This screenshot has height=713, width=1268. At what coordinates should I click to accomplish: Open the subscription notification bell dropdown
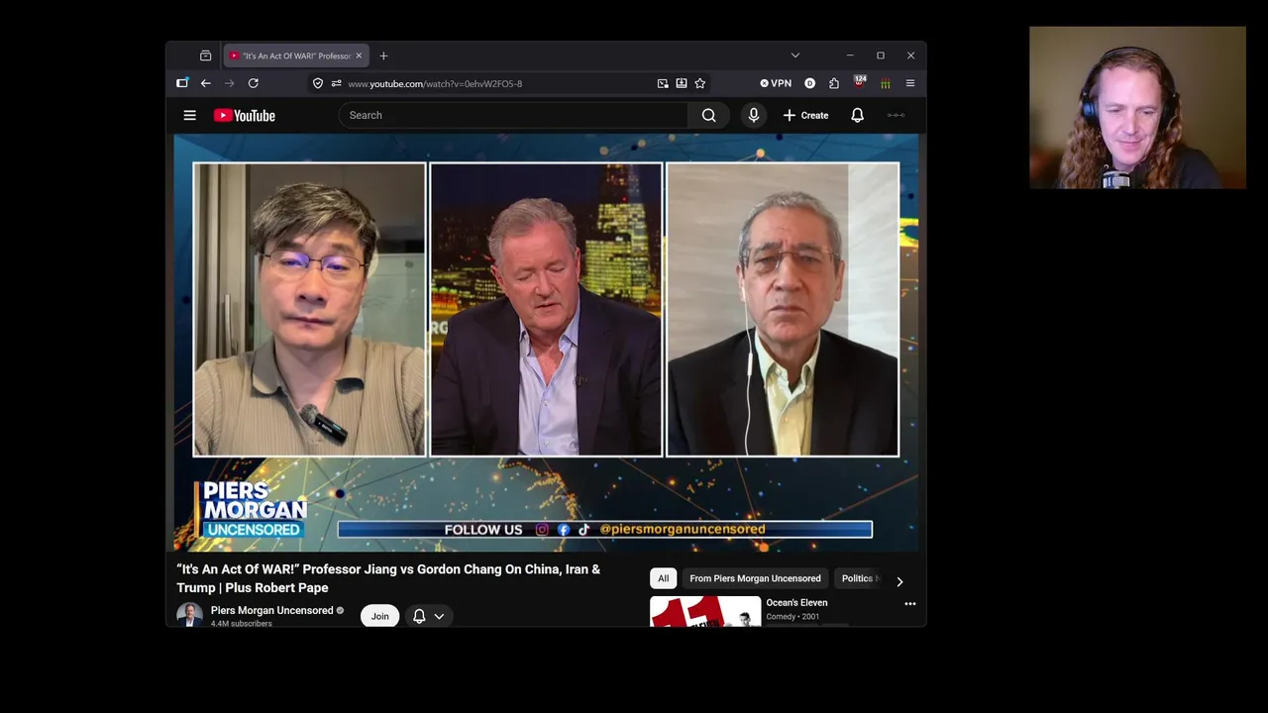tap(429, 616)
